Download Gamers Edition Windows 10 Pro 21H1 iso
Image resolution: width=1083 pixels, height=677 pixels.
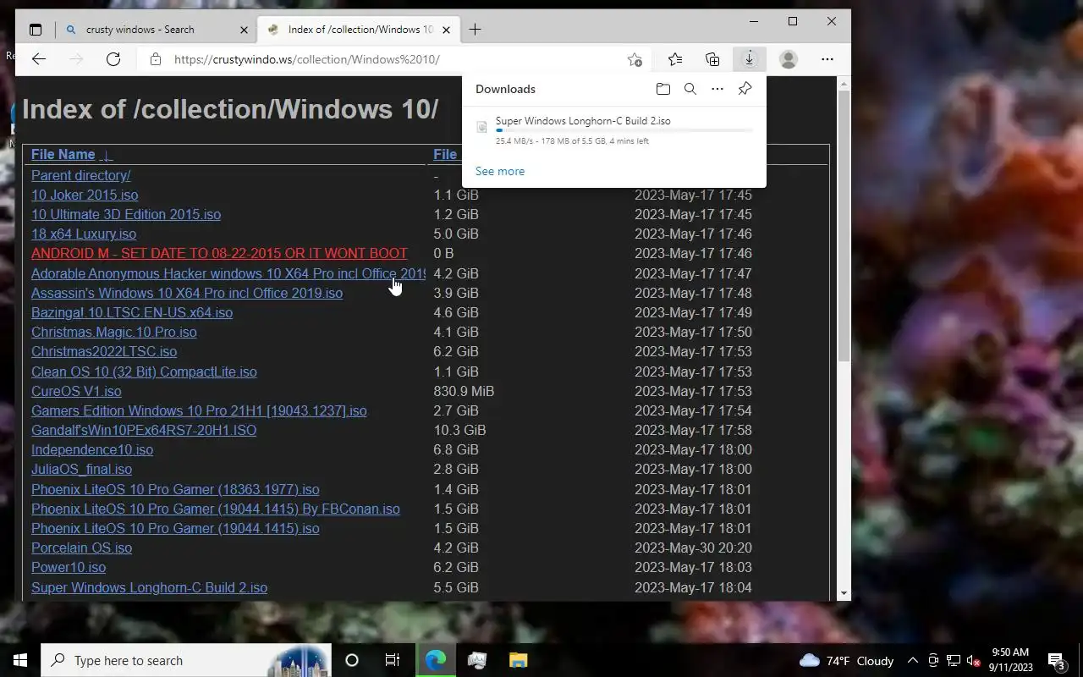(199, 410)
